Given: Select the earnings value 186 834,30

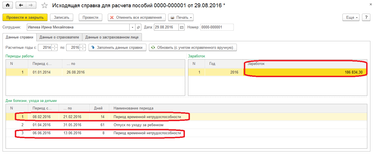Looking at the screenshot, I should (x=305, y=72).
